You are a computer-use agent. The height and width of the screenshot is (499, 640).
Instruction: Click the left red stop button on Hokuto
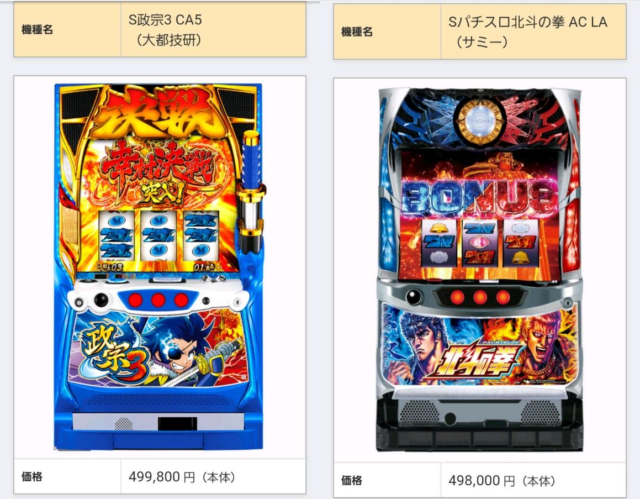[x=457, y=297]
